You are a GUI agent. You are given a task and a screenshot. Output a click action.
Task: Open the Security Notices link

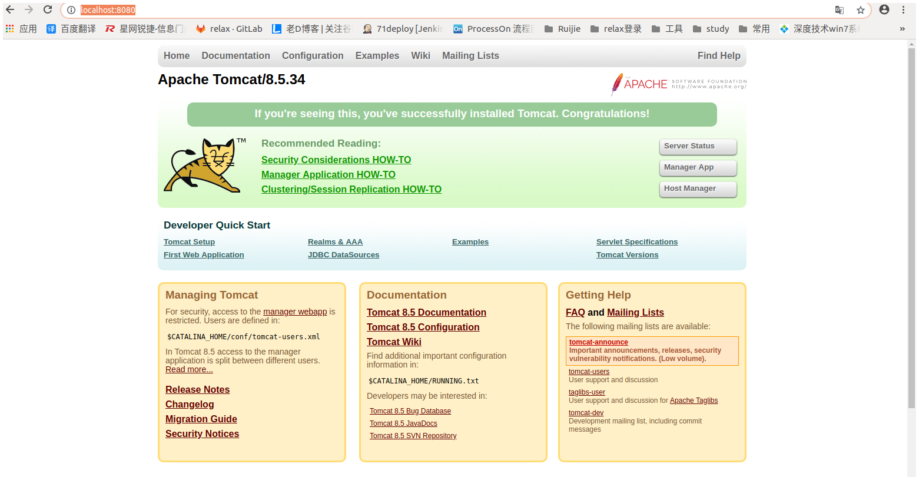(202, 434)
